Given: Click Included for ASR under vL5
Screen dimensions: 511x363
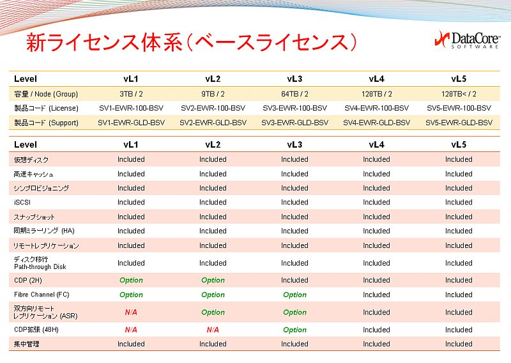Looking at the screenshot, I should [459, 313].
